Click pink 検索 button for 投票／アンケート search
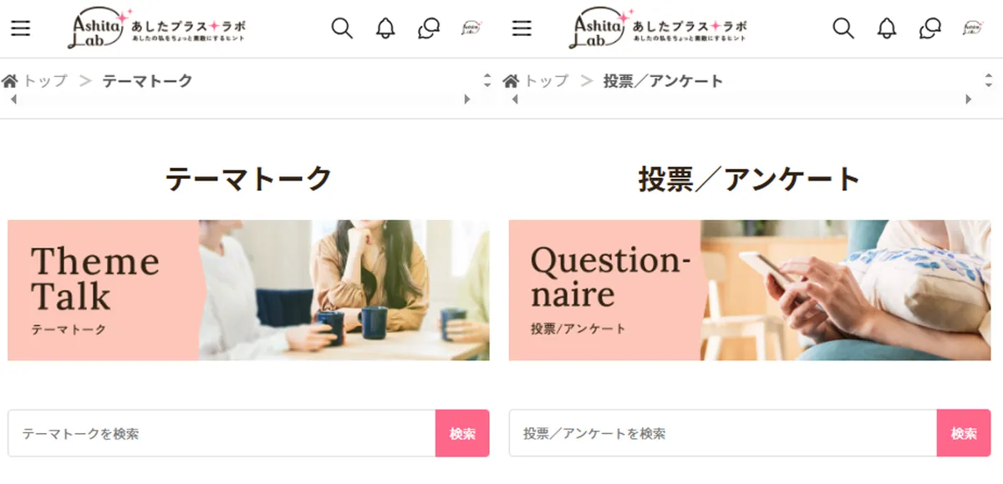This screenshot has height=484, width=1003. coord(964,433)
